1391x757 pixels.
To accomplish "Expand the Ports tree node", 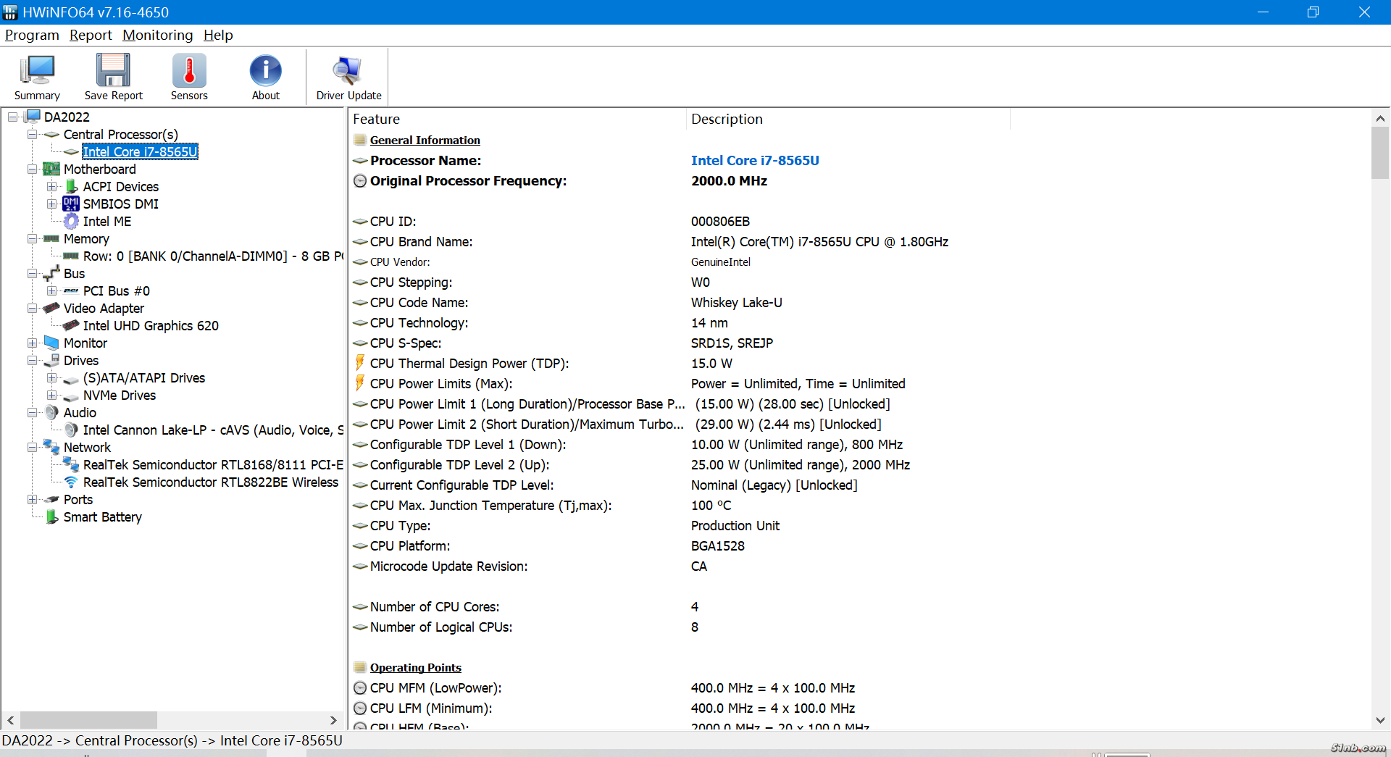I will [32, 500].
